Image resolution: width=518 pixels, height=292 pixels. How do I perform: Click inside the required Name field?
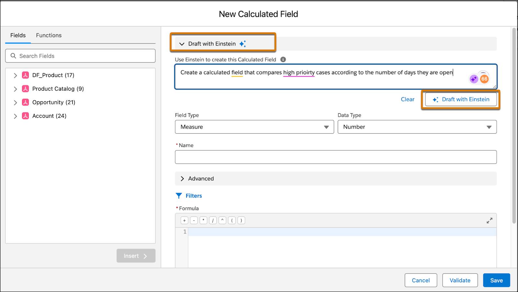point(335,157)
